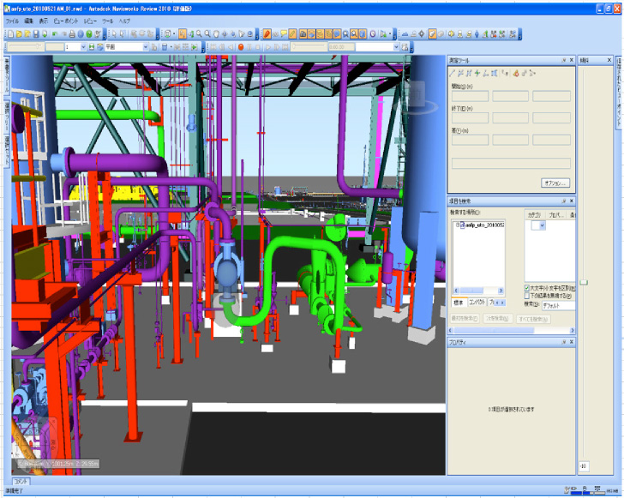
Task: Enable the prune below result checkbox
Action: (x=528, y=296)
